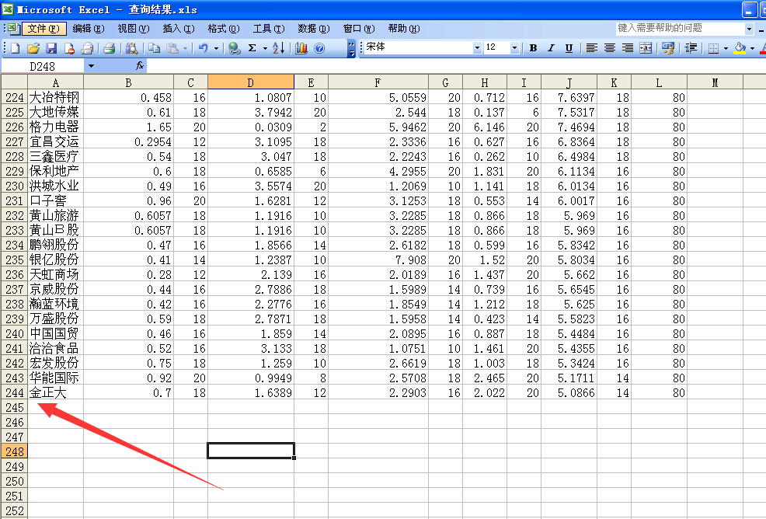Toggle Underline formatting

[x=569, y=48]
